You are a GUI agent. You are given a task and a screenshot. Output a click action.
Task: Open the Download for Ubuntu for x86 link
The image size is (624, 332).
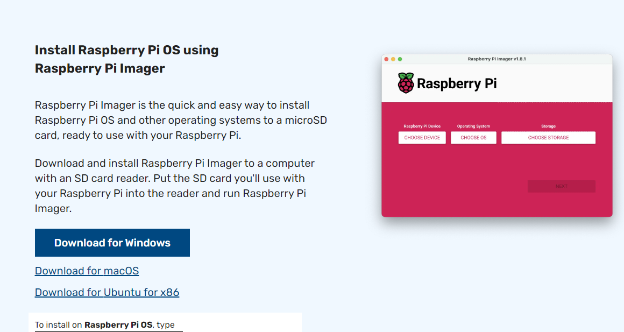point(107,292)
